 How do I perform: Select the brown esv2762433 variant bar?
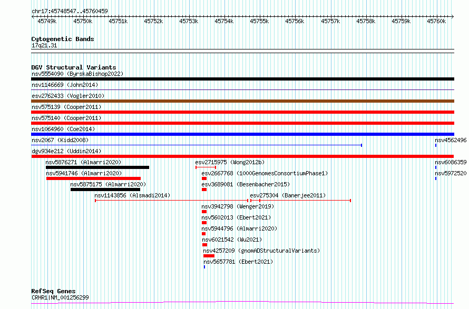[x=242, y=101]
